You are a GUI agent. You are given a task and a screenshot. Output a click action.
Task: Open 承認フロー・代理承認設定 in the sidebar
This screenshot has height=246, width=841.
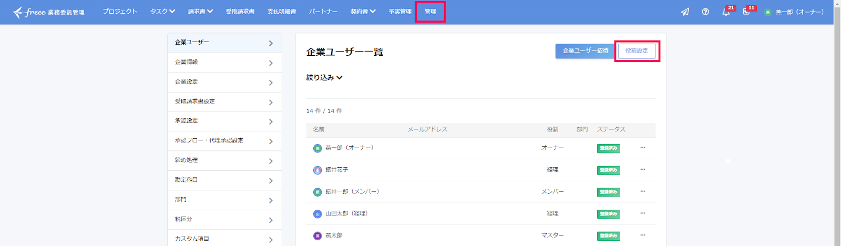pos(224,141)
